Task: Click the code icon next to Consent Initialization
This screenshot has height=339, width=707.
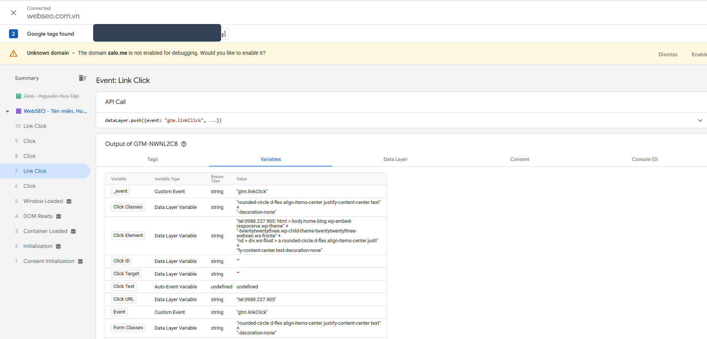Action: (x=80, y=261)
